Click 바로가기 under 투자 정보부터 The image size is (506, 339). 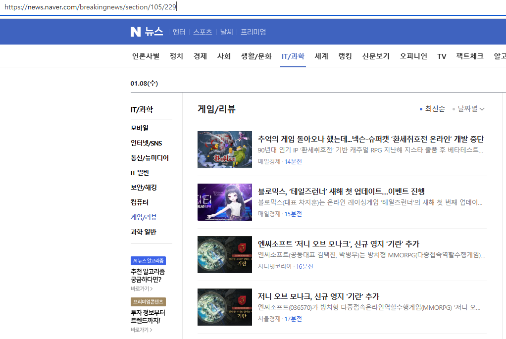point(142,330)
